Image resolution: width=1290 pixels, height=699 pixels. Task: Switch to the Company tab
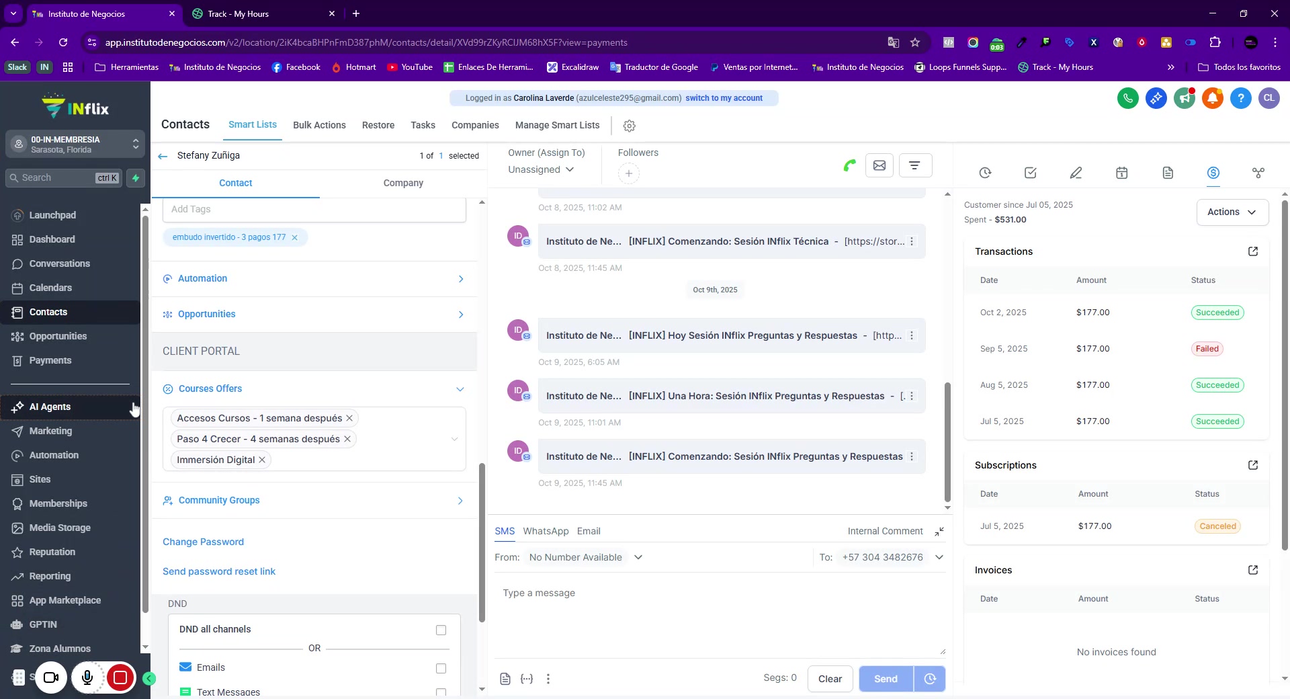403,183
